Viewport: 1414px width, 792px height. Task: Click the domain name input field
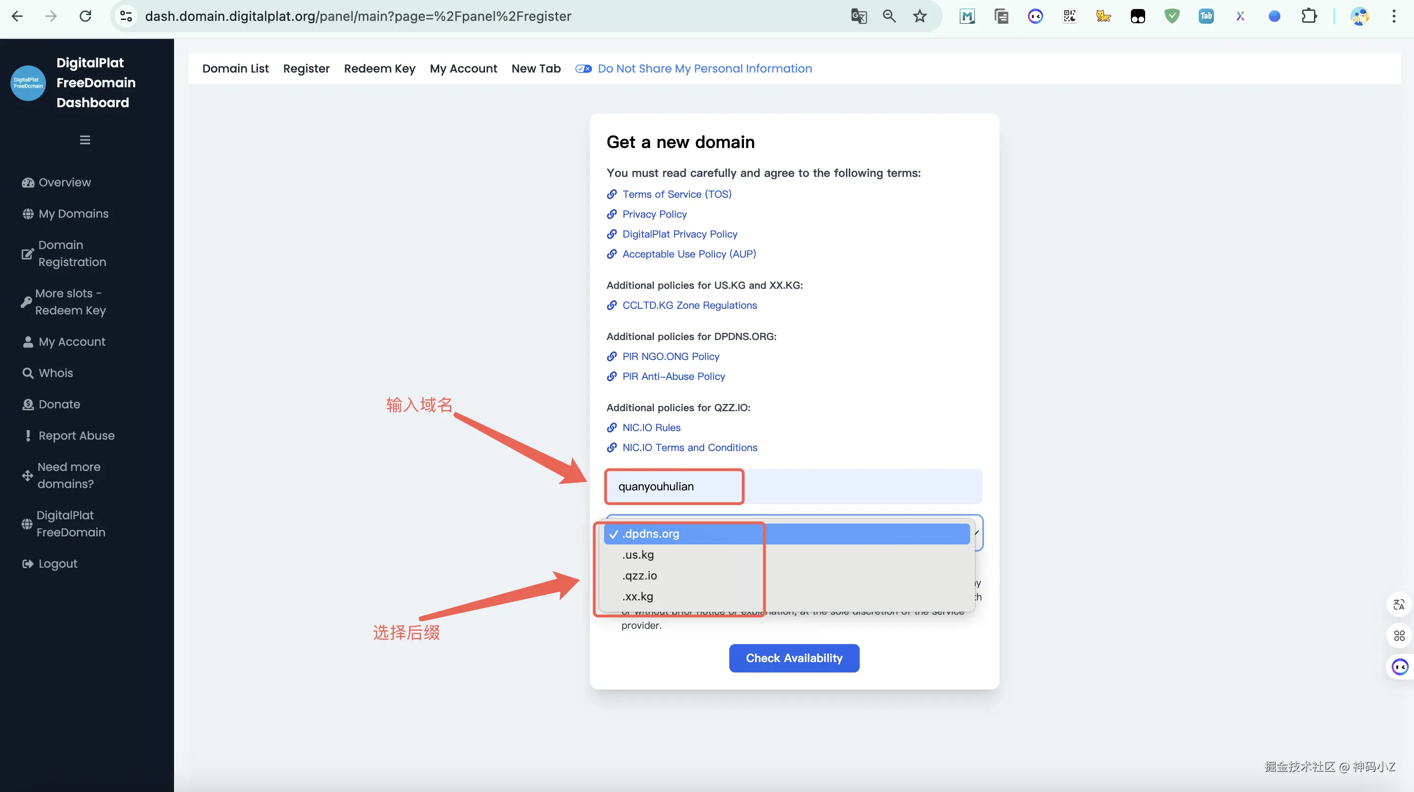793,486
